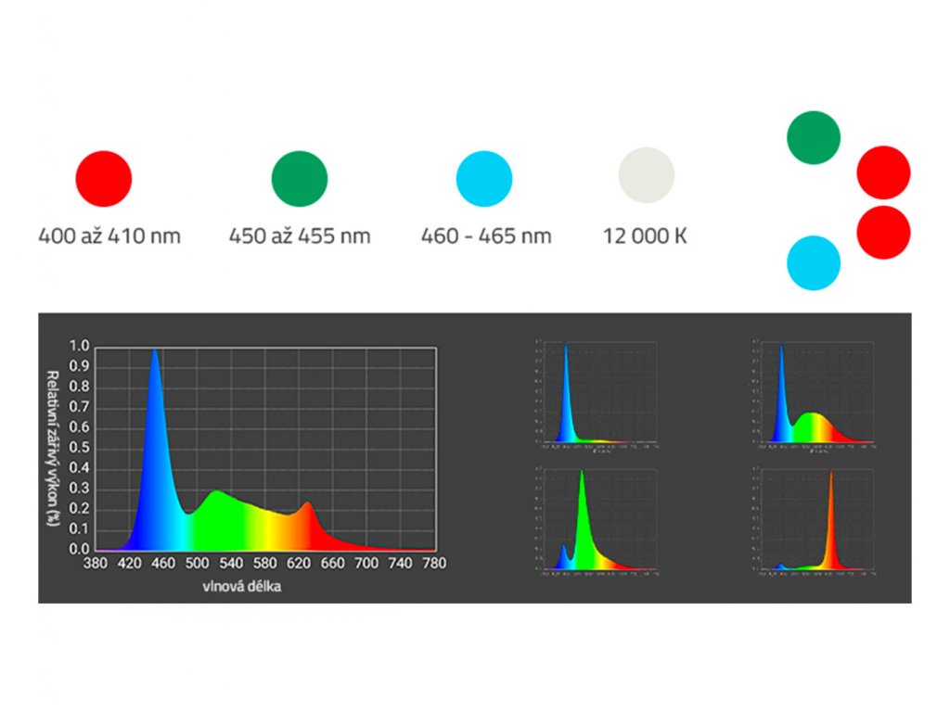Open the small green-peak spectrum thumbnail
This screenshot has width=950, height=712.
tap(596, 521)
